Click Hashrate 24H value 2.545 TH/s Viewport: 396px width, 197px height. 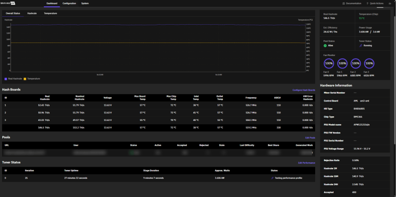point(358,184)
